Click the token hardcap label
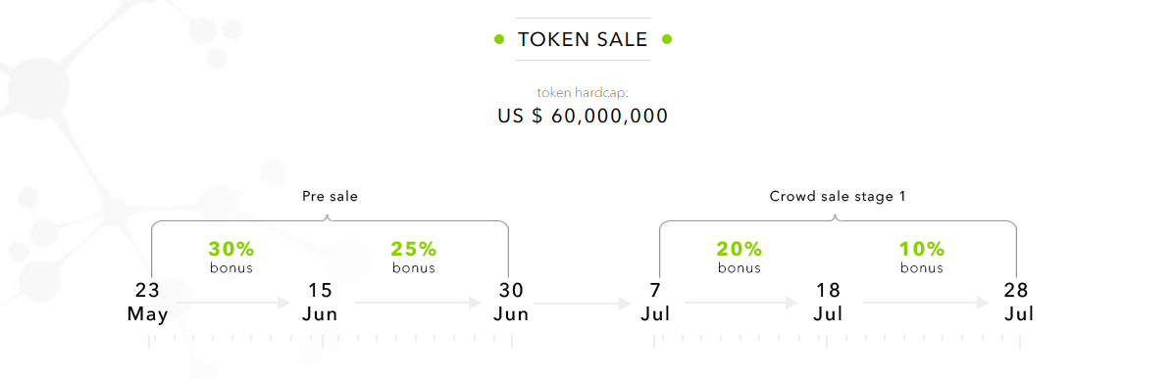The image size is (1174, 379). click(x=583, y=93)
